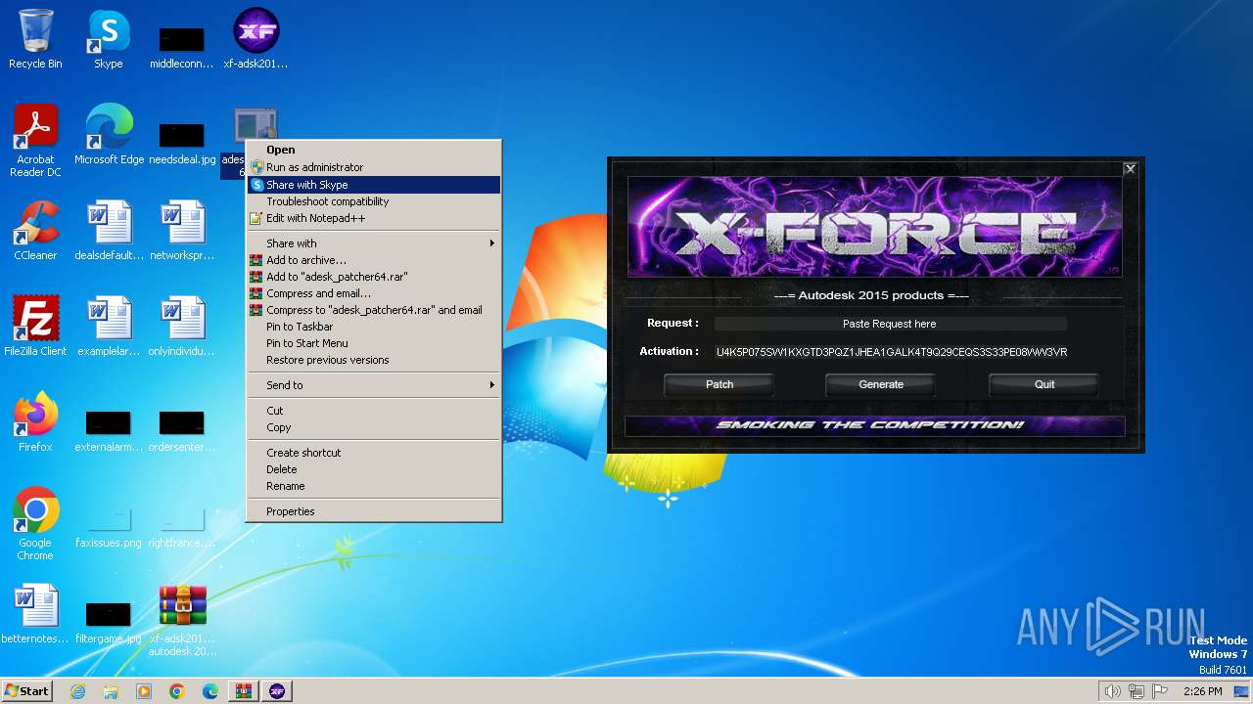Click the Patch button in X-Force
This screenshot has width=1253, height=704.
[x=719, y=384]
